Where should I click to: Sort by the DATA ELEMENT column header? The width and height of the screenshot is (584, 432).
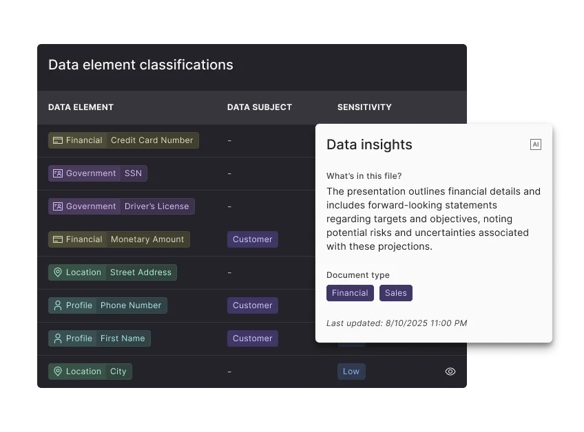tap(81, 107)
